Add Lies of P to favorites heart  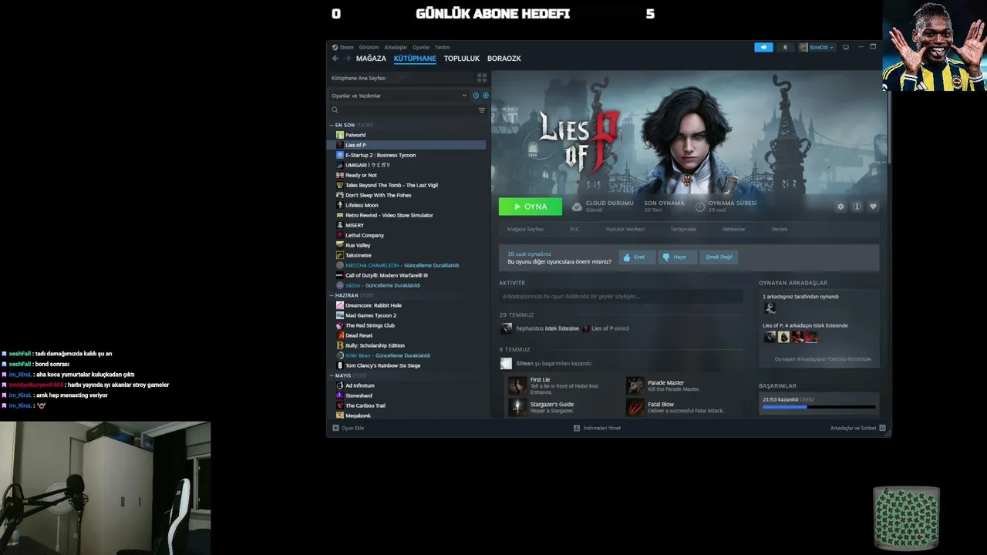tap(873, 207)
